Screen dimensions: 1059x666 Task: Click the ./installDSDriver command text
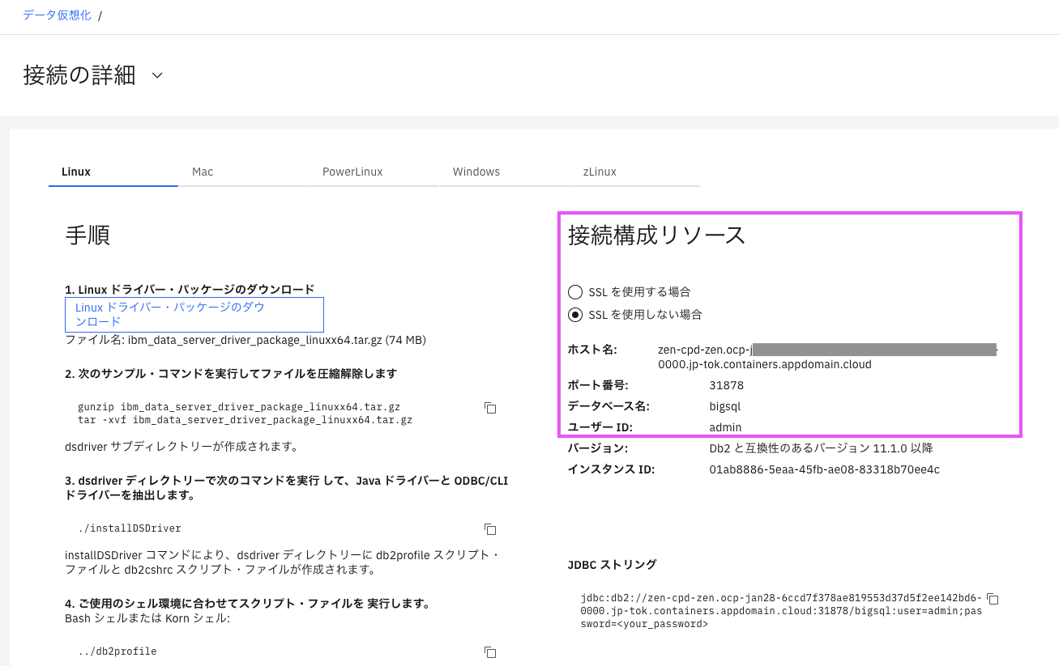(x=129, y=528)
